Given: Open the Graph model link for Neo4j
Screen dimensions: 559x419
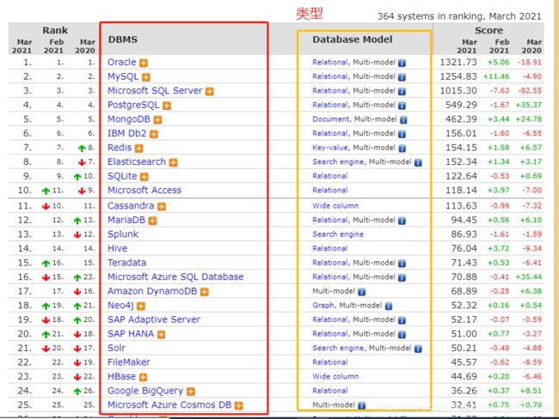Looking at the screenshot, I should pos(323,306).
